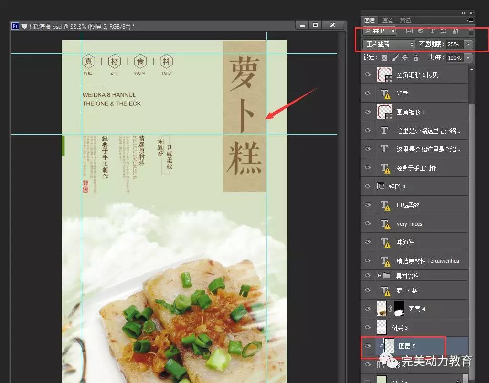489x383 pixels.
Task: Expand the 真材食料 layer group
Action: click(x=379, y=276)
